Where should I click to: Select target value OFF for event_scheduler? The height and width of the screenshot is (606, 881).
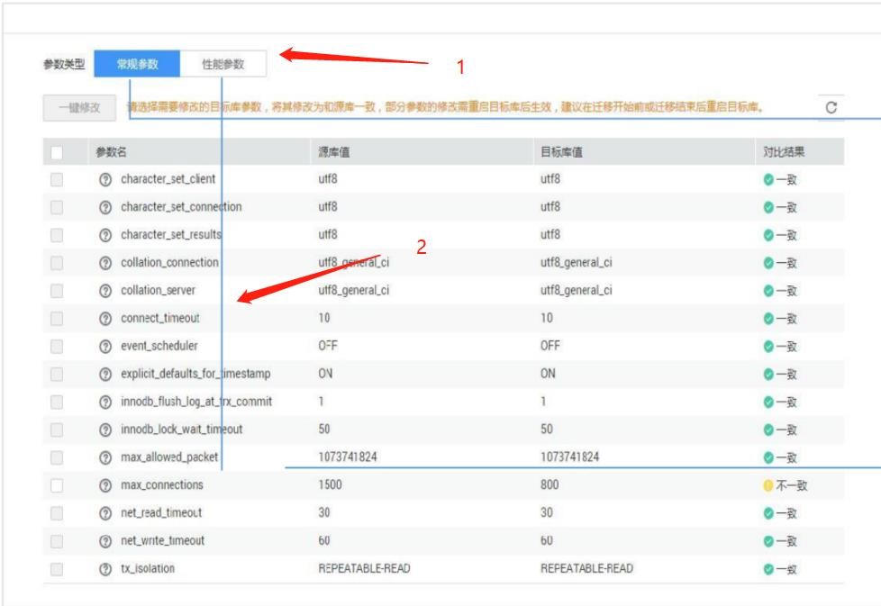550,346
